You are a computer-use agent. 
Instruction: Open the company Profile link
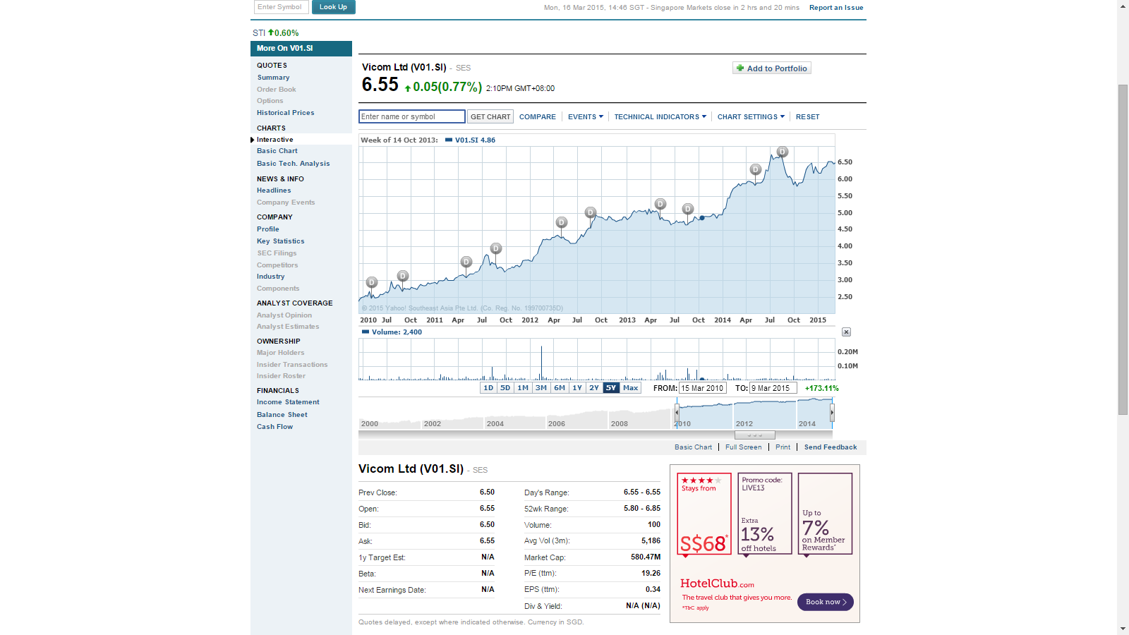268,229
